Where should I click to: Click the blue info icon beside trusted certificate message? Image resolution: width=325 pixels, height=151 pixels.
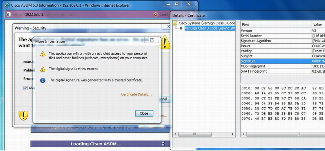click(43, 80)
